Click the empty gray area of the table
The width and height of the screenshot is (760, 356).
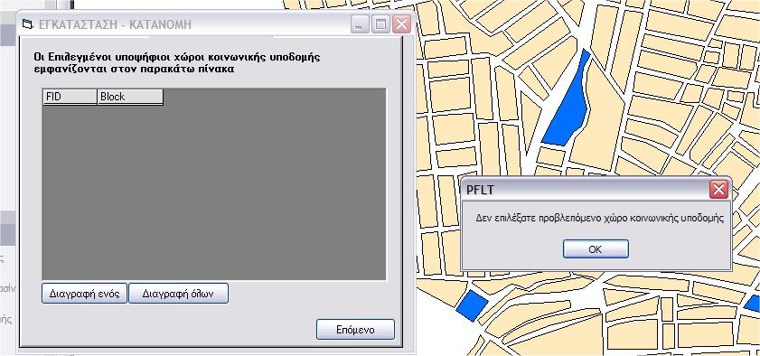(214, 193)
